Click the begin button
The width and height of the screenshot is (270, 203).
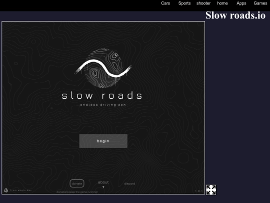103,141
